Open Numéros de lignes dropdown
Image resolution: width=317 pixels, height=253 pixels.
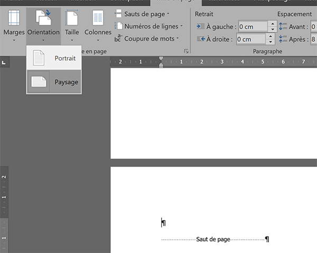148,26
